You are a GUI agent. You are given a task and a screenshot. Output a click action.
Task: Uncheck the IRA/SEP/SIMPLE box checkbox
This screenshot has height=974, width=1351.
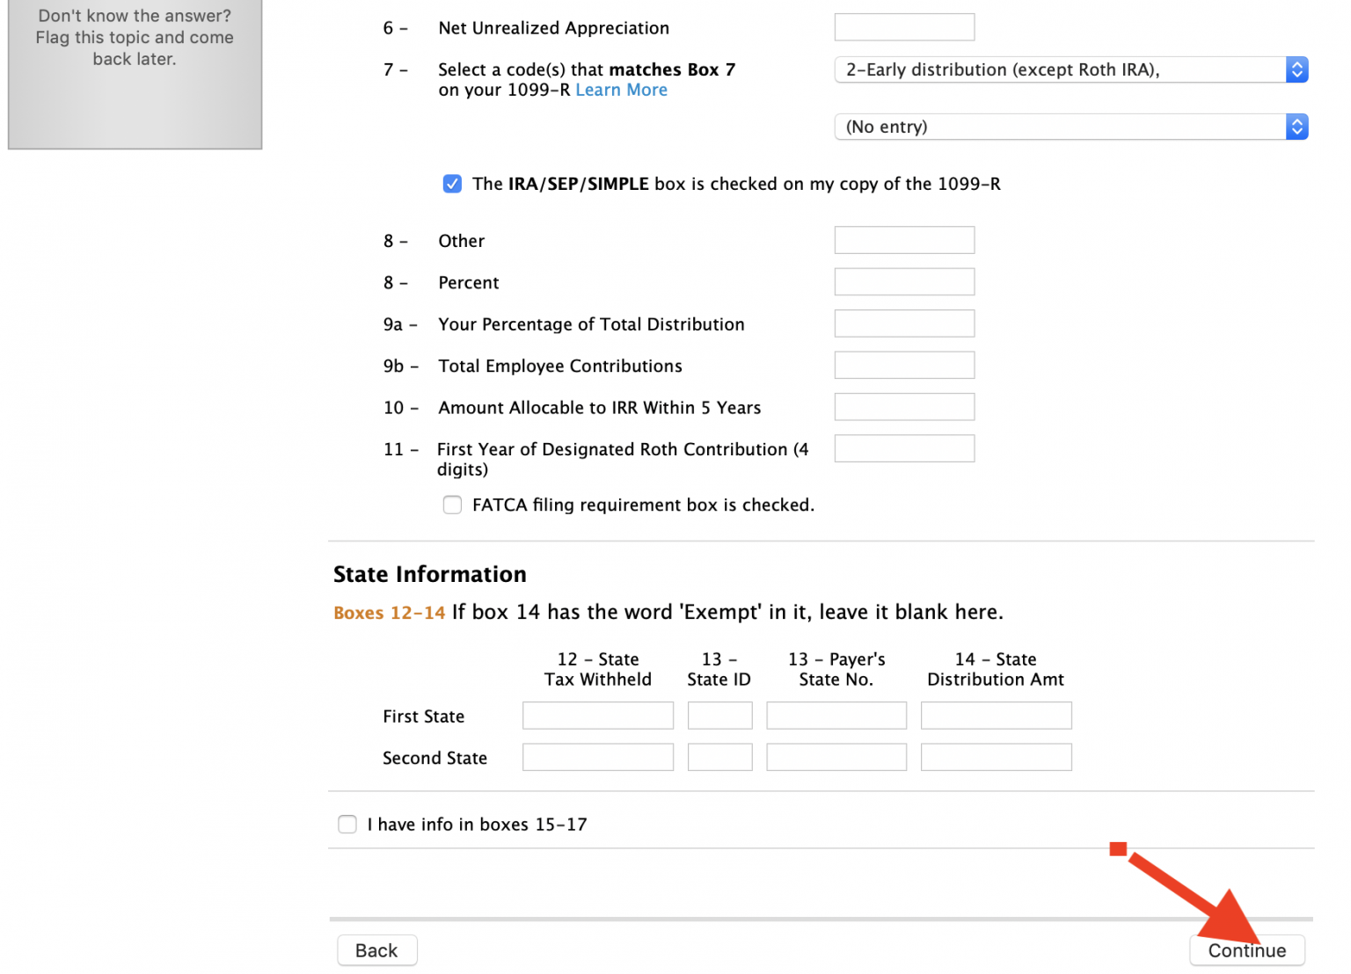point(452,184)
